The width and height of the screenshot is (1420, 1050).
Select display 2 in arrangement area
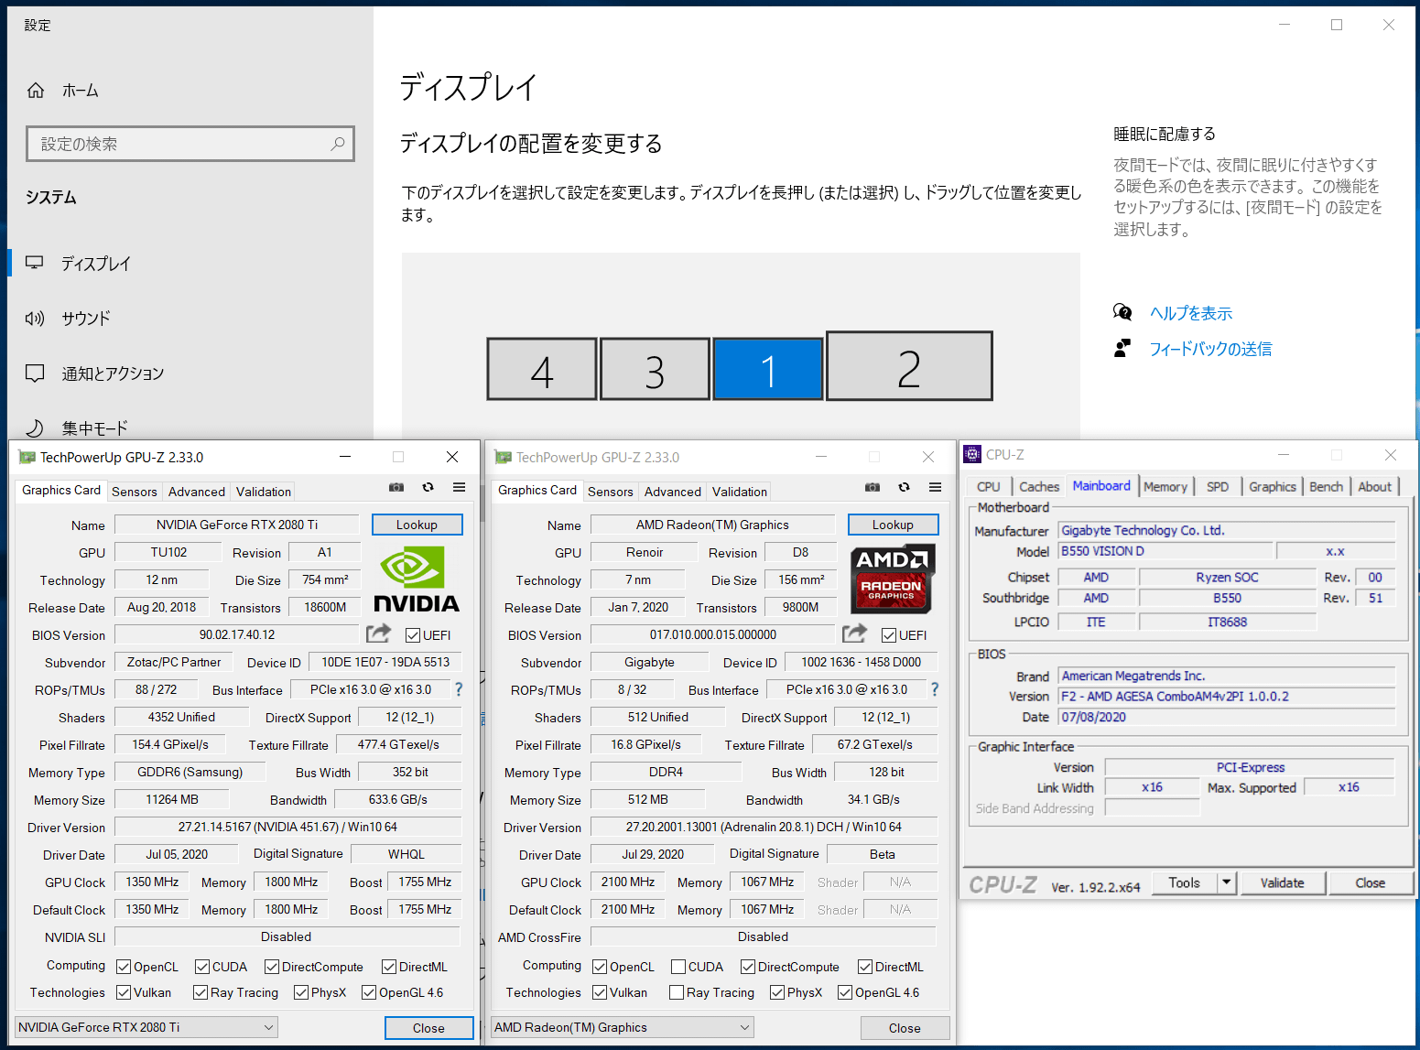pyautogui.click(x=909, y=366)
